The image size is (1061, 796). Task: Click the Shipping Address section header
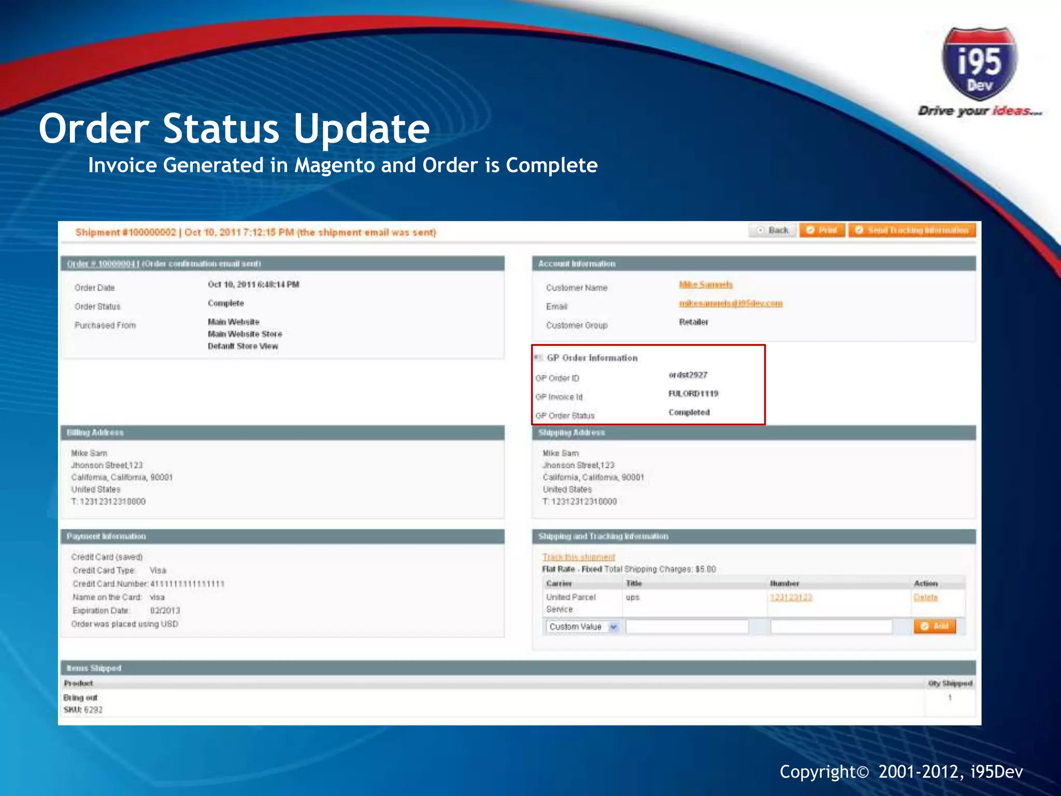[754, 433]
